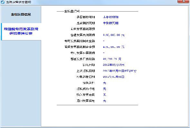Click the 抄税起始日期 label
Viewport: 190px width, 128px height.
(86, 77)
